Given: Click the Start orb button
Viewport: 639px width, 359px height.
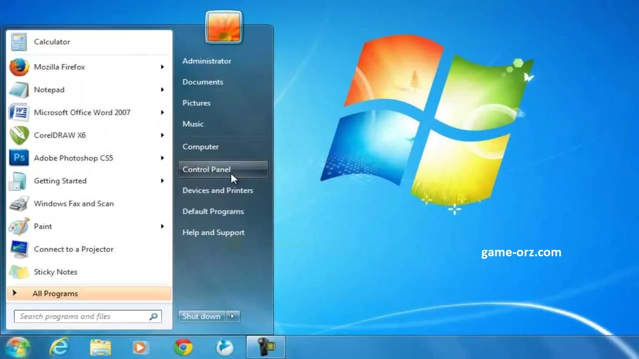Looking at the screenshot, I should point(18,347).
